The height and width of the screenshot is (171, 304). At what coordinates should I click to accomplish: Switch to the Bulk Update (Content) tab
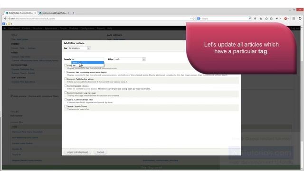pyautogui.click(x=20, y=13)
